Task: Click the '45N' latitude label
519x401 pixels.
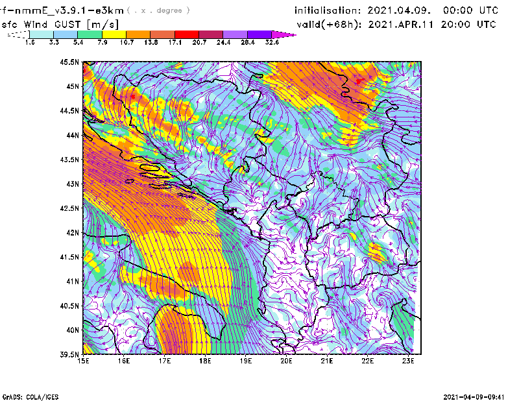Action: pos(73,86)
